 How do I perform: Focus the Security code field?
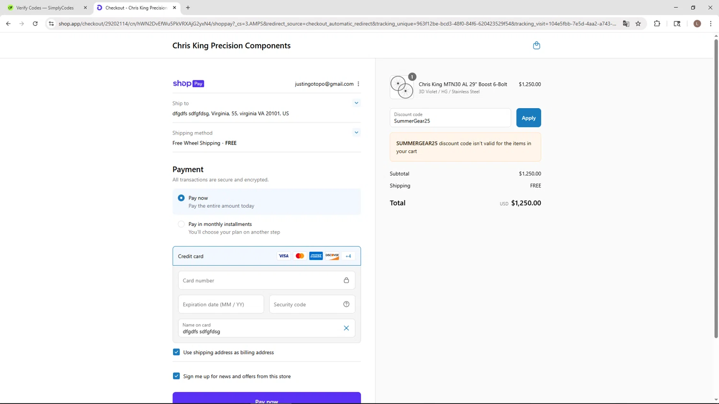point(312,304)
